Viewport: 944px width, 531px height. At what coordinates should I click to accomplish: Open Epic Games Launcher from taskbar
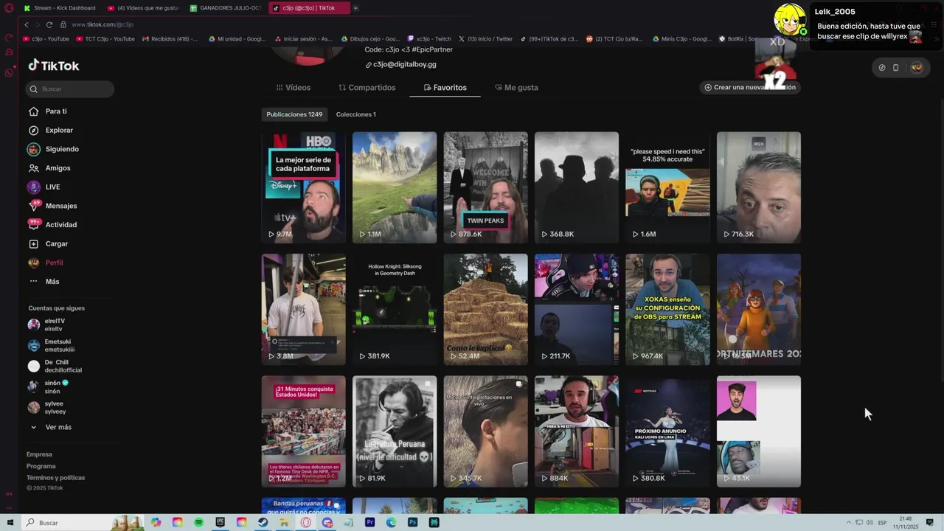(x=221, y=522)
